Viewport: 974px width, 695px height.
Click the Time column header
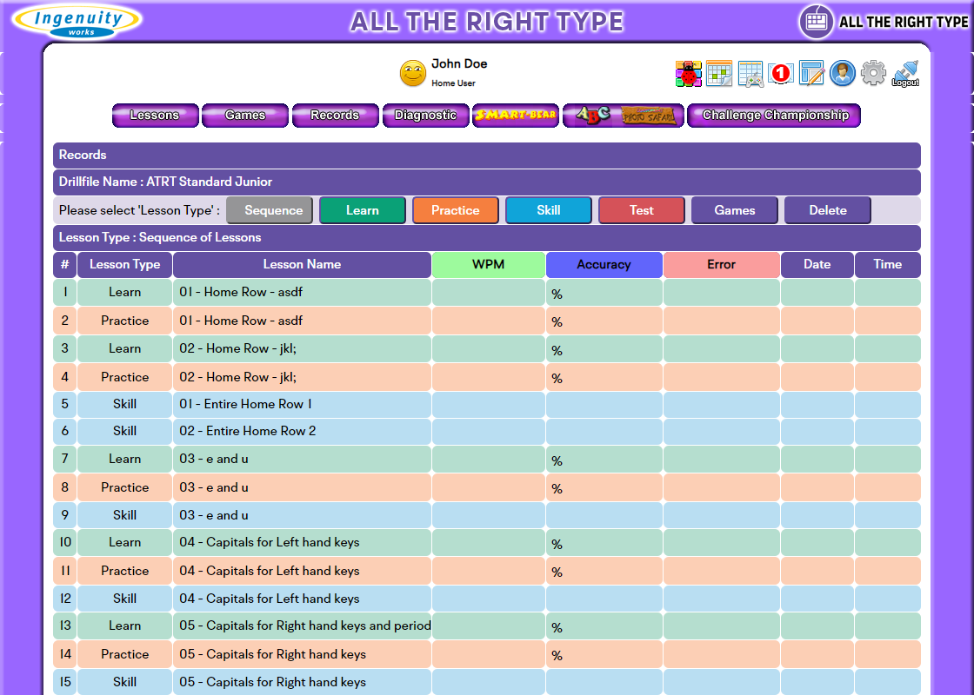(x=888, y=264)
